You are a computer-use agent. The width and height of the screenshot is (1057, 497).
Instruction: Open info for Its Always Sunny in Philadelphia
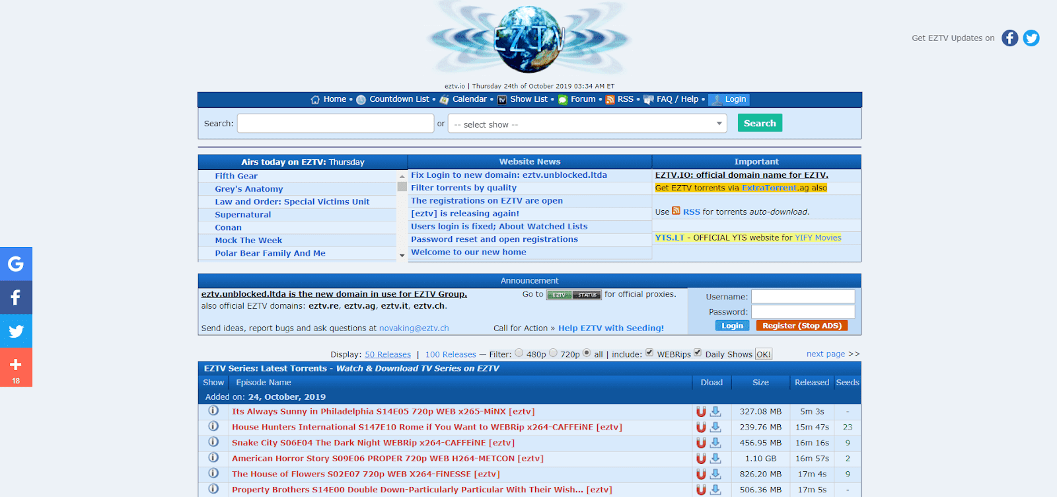213,410
